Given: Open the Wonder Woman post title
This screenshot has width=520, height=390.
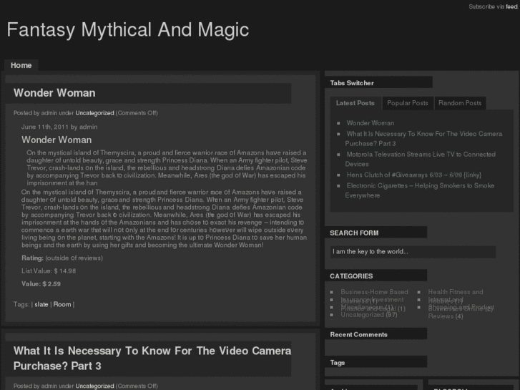Looking at the screenshot, I should [54, 93].
